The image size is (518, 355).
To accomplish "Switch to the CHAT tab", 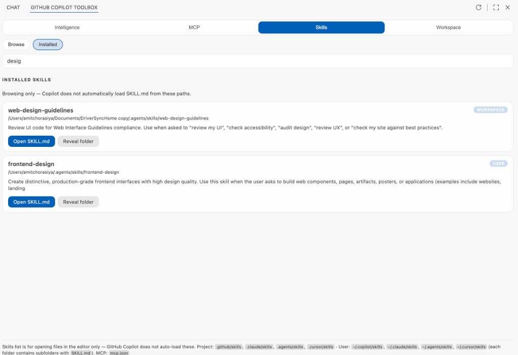I will (x=13, y=7).
